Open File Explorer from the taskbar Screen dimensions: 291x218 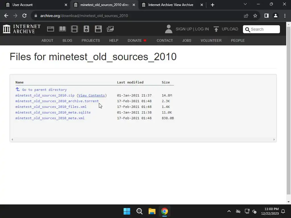(x=152, y=211)
